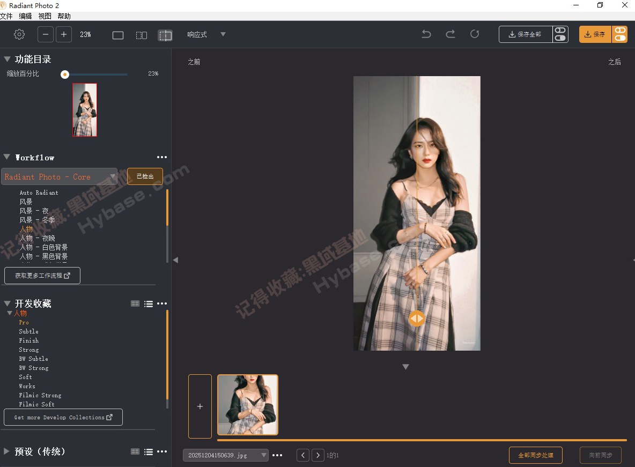Click the Get more Develop Collections link
The height and width of the screenshot is (467, 635).
63,417
